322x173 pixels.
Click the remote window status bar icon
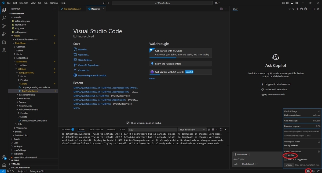[x=3, y=171]
